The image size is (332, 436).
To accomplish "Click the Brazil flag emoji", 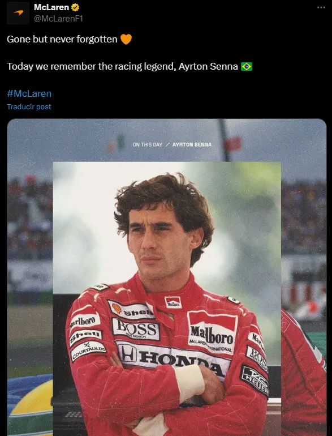I will [x=247, y=66].
